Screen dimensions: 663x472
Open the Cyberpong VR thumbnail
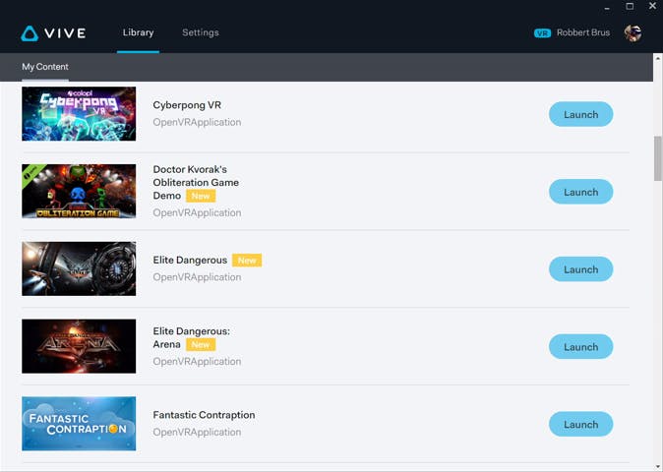coord(79,114)
